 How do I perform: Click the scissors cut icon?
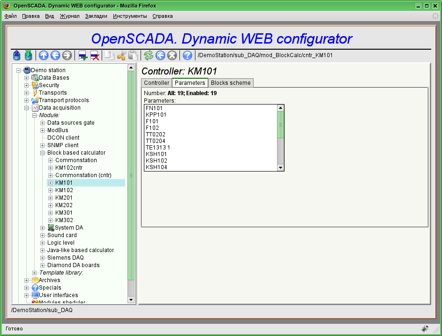pos(121,55)
